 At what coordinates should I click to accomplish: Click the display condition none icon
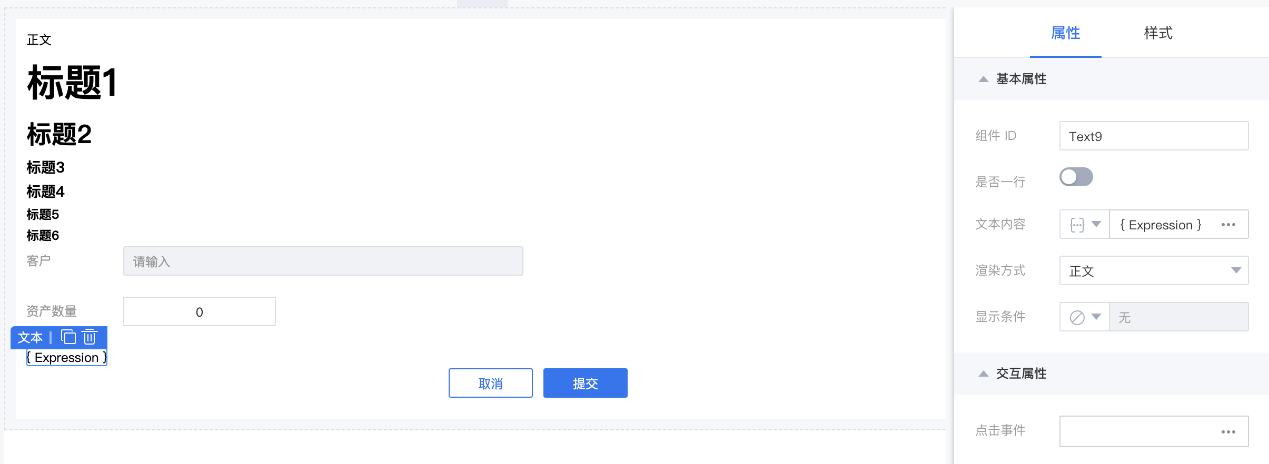[x=1077, y=318]
